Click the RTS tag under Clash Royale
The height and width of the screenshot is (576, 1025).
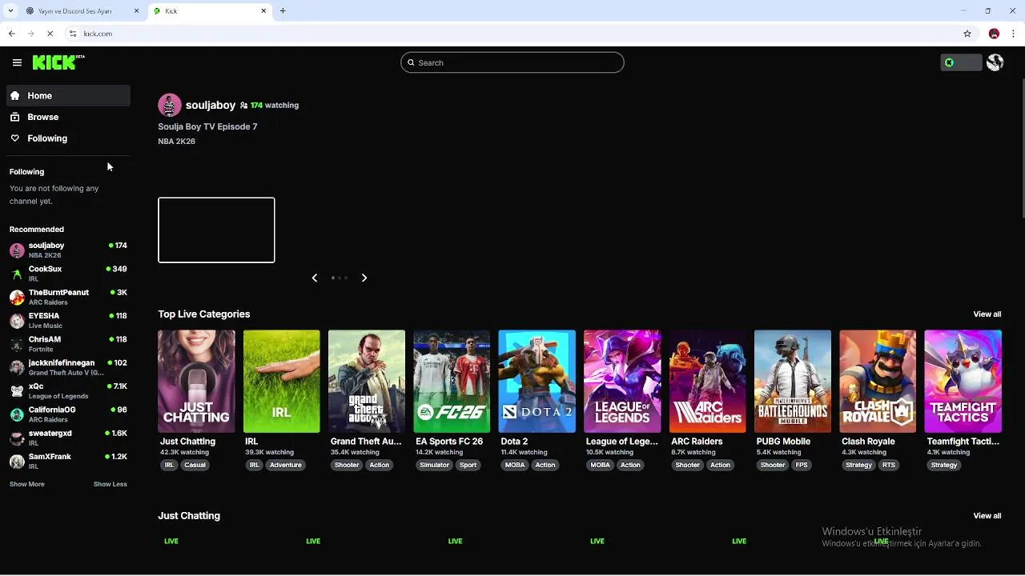coord(888,465)
